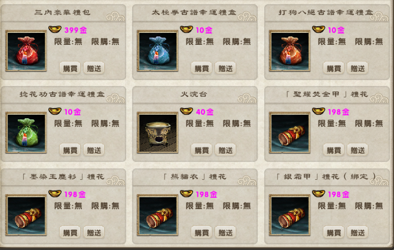Click the red pouch icon of 三內豪華禮包
The width and height of the screenshot is (394, 250).
[26, 50]
